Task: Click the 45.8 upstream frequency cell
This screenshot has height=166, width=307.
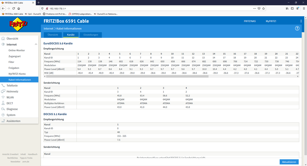Action: point(119,96)
